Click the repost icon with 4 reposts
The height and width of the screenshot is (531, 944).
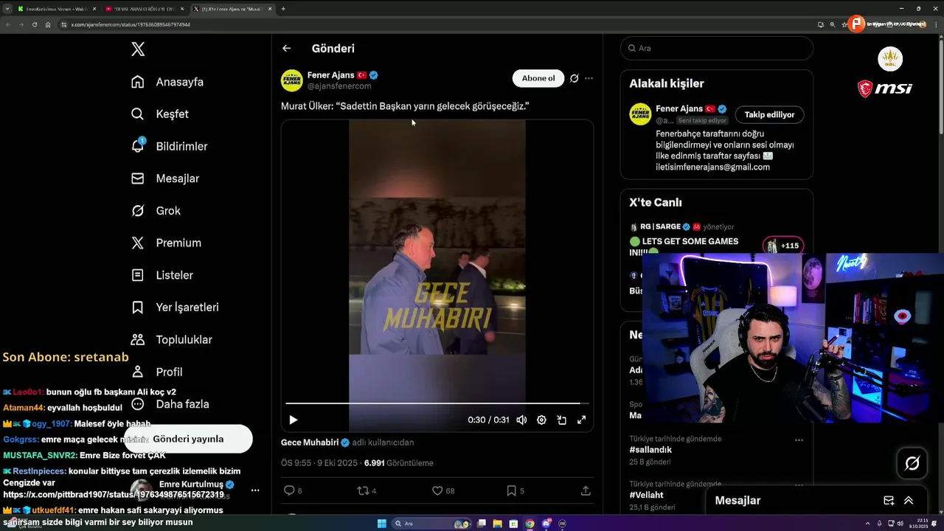[x=367, y=490]
